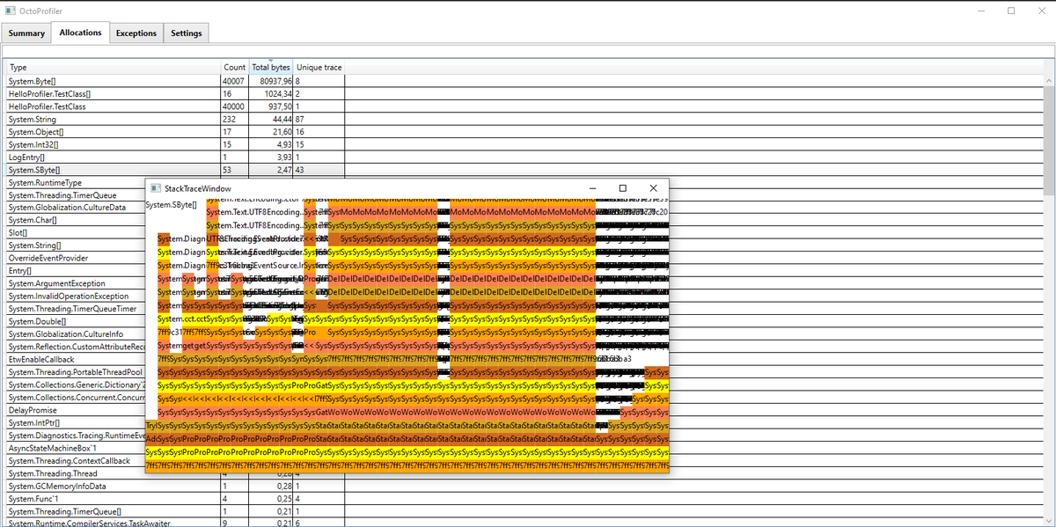Screen dimensions: 1056x527
Task: Sort by the Count column header
Action: [x=235, y=67]
